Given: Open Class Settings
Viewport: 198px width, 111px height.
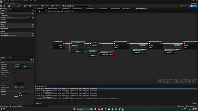Looking at the screenshot, I should (x=46, y=6).
